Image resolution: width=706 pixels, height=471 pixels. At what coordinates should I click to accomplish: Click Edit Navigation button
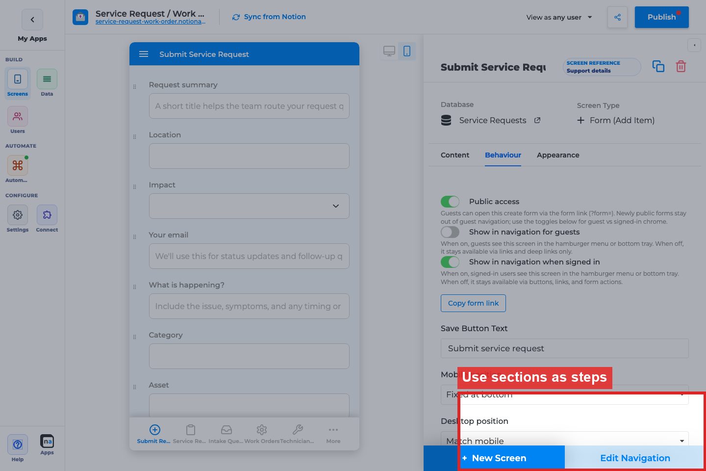[x=635, y=458]
